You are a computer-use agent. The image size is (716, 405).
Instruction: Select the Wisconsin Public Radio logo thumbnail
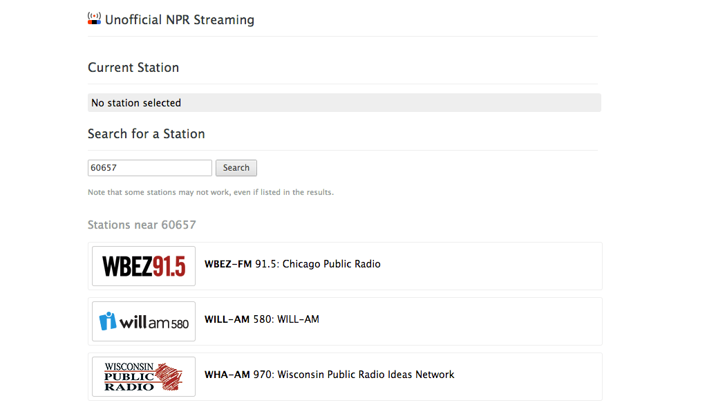pyautogui.click(x=144, y=377)
